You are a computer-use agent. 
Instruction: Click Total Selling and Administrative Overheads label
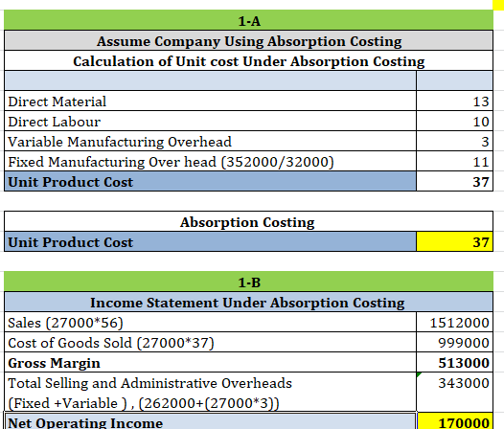coord(210,392)
